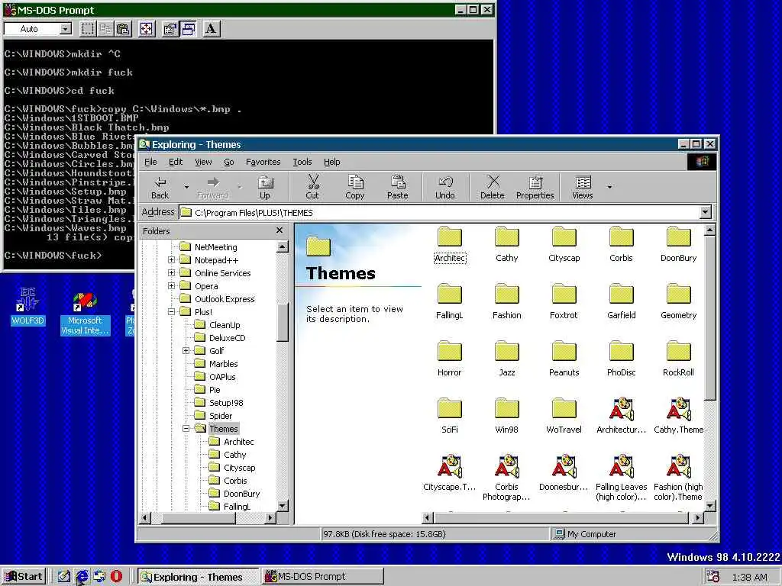Image resolution: width=782 pixels, height=586 pixels.
Task: Open Properties from the Explorer toolbar
Action: point(535,188)
